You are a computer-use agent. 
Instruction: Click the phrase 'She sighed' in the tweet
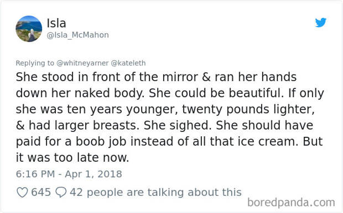pyautogui.click(x=176, y=125)
